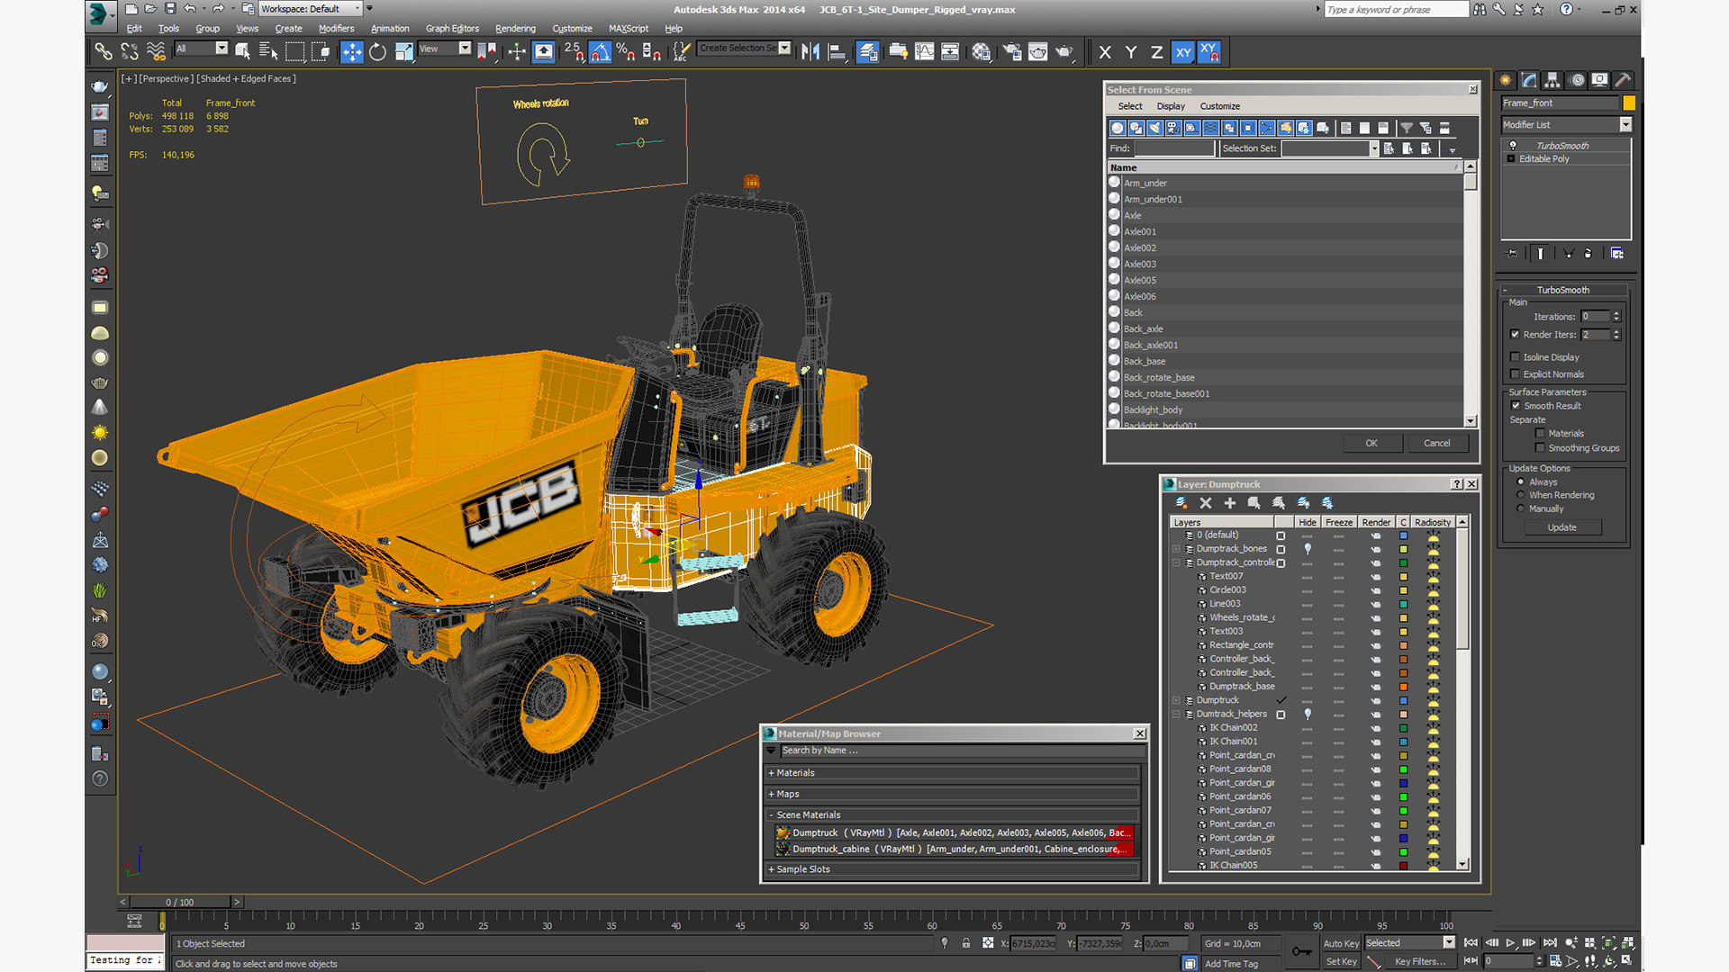Open the Modifiers menu
1729x972 pixels.
[x=336, y=28]
